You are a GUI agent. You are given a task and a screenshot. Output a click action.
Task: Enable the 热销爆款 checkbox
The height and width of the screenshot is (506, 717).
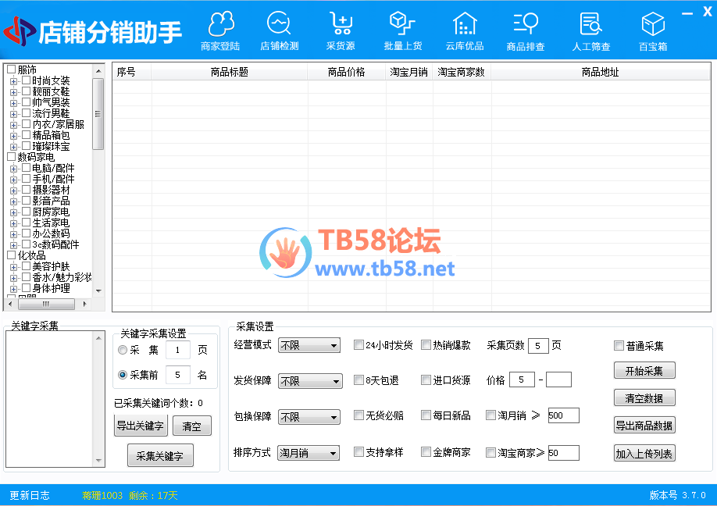tap(426, 344)
